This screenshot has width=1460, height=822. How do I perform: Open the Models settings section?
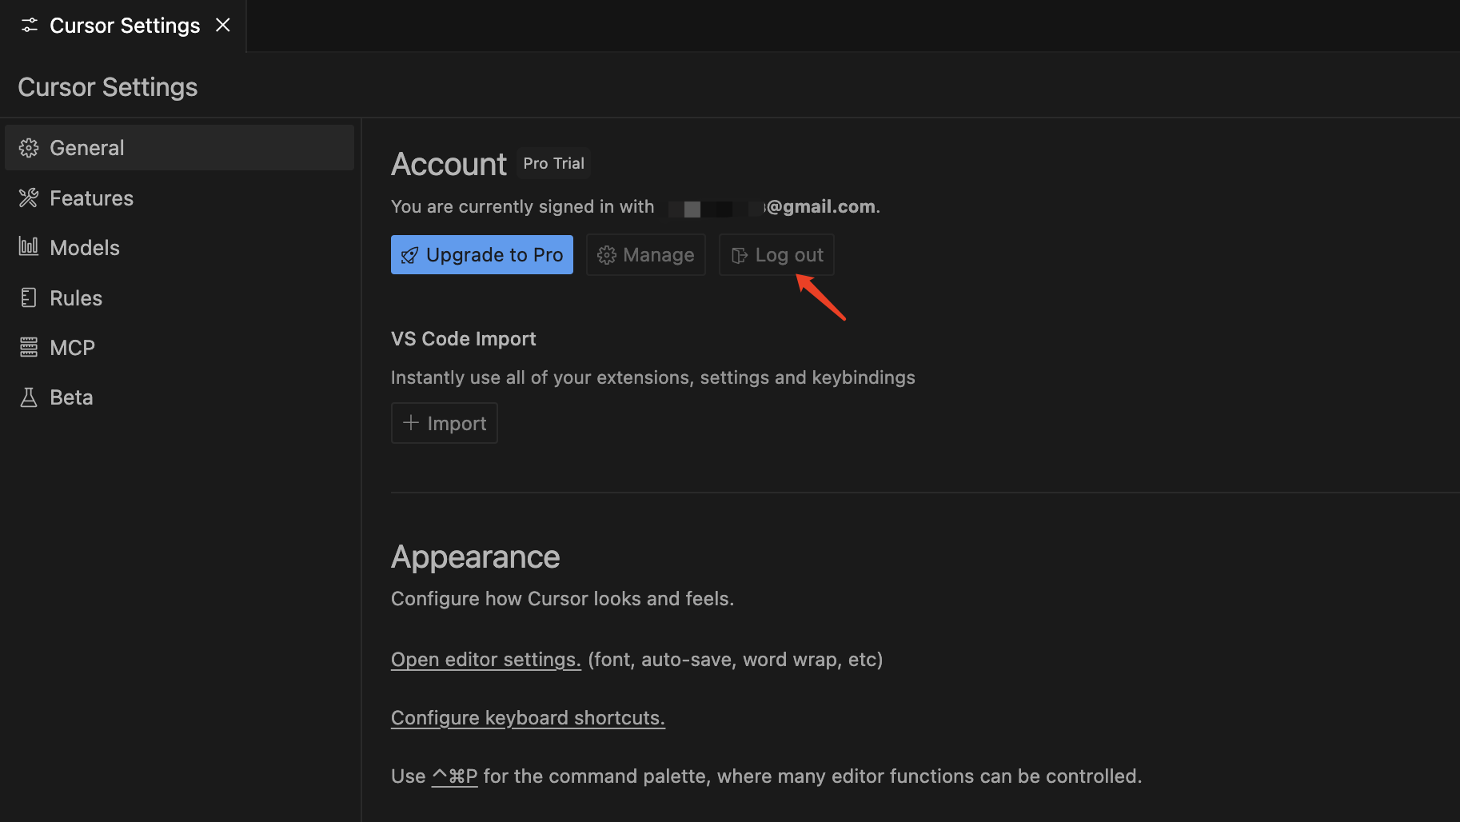(x=179, y=248)
